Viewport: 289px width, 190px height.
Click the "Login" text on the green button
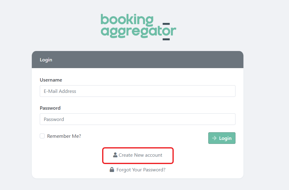225,138
